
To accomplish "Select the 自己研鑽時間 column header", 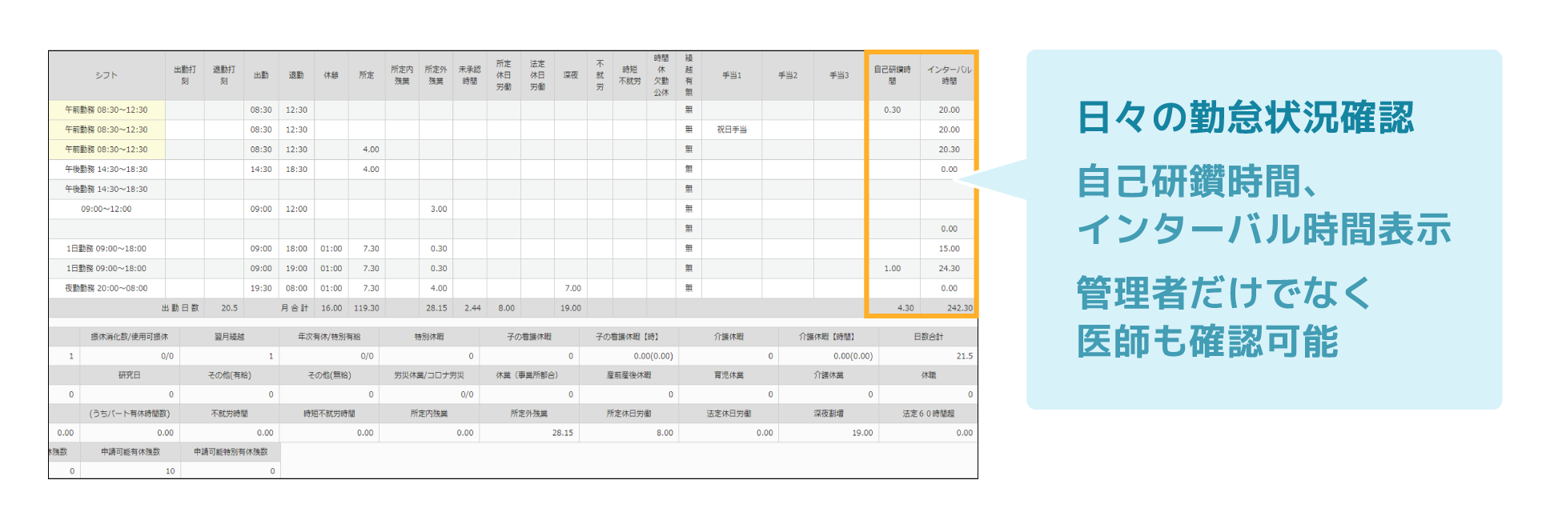I will tap(892, 75).
